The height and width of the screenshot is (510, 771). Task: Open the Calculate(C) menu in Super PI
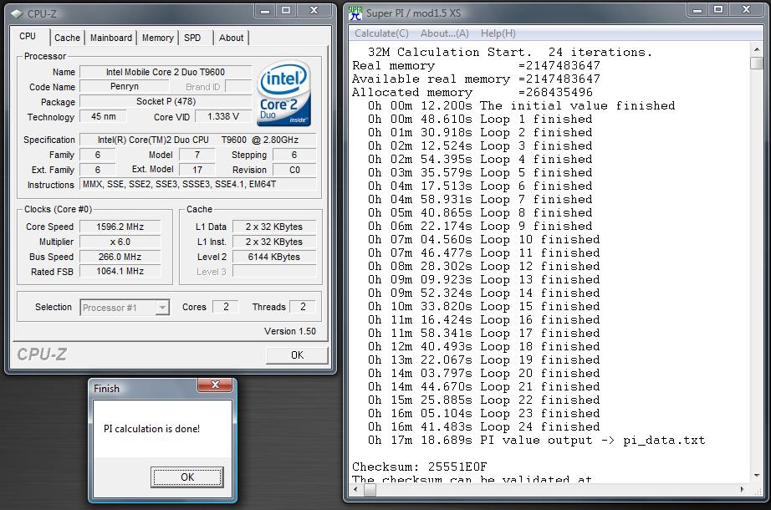click(381, 33)
